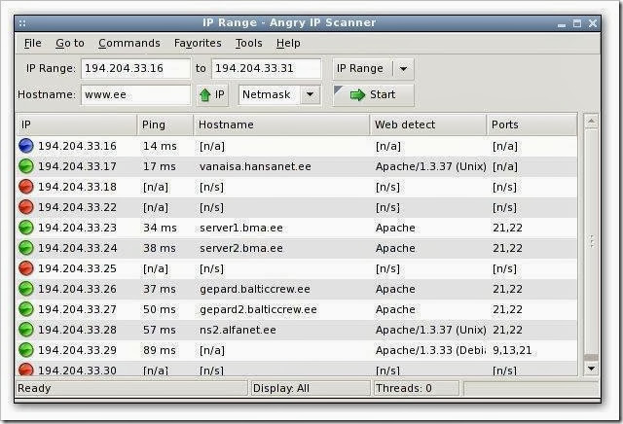
Task: Select the IP address 194.204.33.27
Action: 78,309
